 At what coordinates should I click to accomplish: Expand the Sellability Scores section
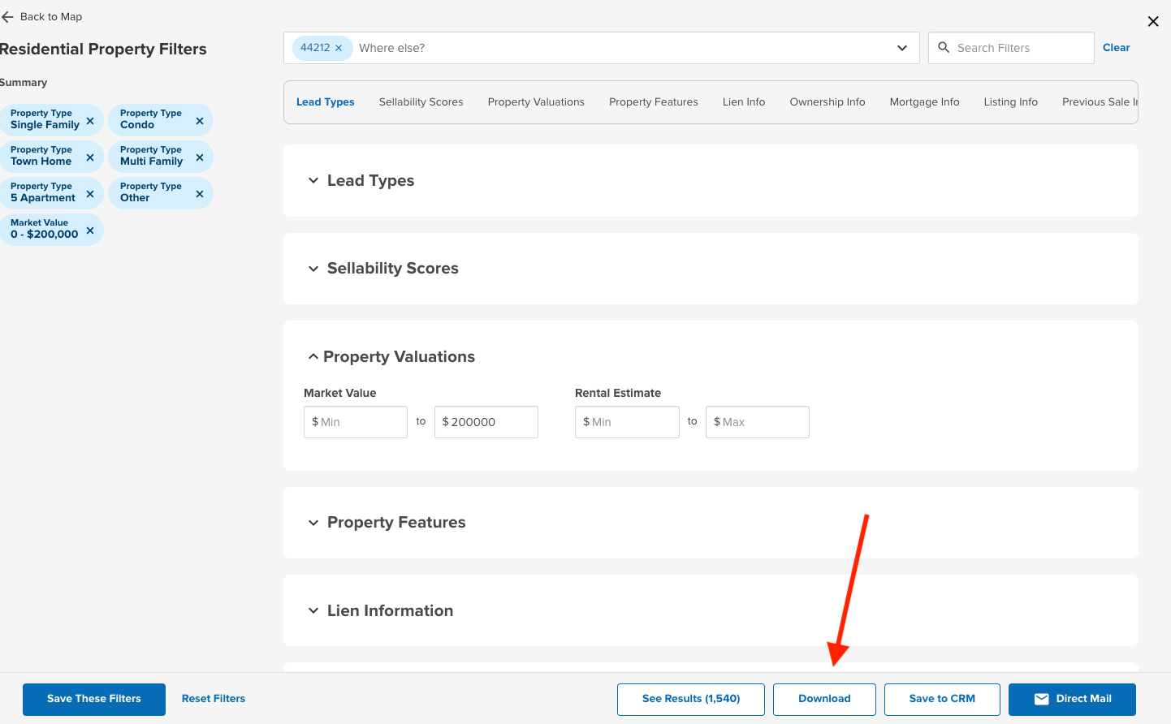(313, 269)
